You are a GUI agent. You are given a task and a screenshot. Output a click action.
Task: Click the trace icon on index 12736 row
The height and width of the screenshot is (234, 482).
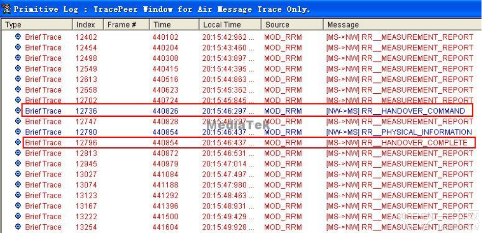click(x=18, y=111)
